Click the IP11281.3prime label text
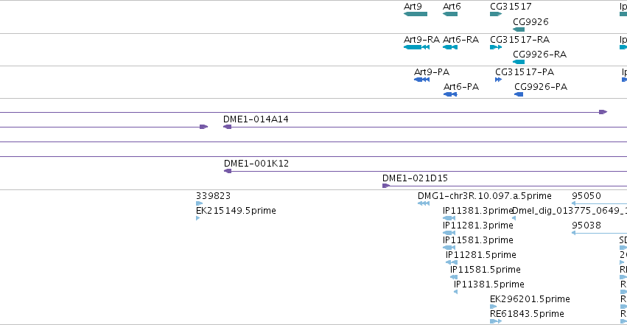Viewport: 627px width, 325px height. point(478,226)
